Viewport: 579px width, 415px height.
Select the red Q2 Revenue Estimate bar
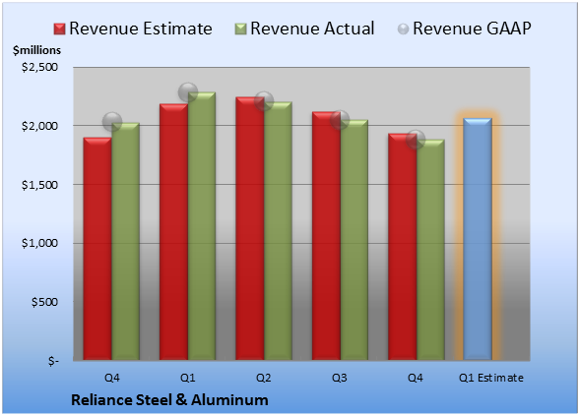(x=250, y=228)
